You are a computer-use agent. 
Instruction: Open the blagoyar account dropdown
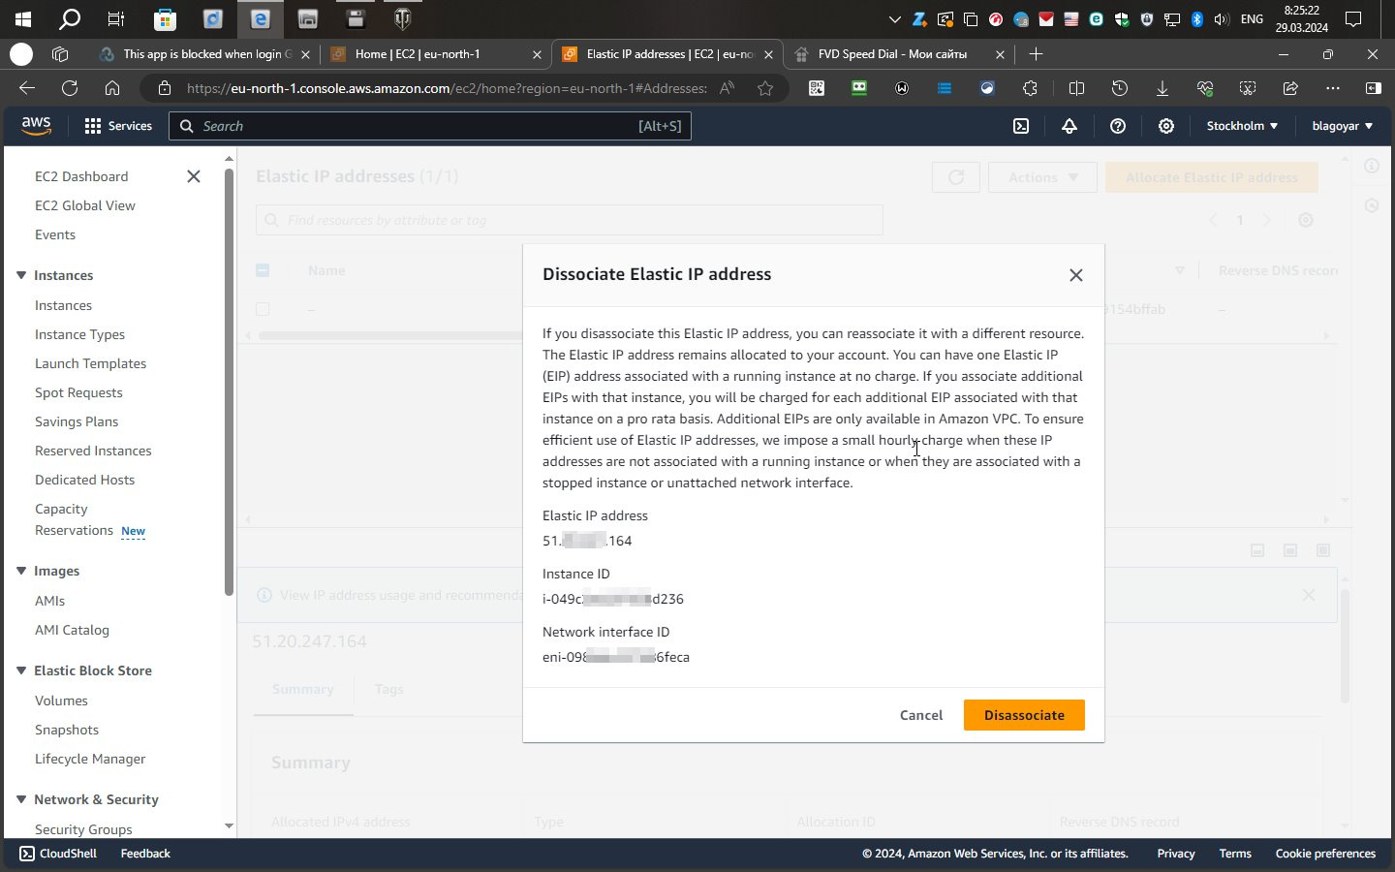(1342, 126)
